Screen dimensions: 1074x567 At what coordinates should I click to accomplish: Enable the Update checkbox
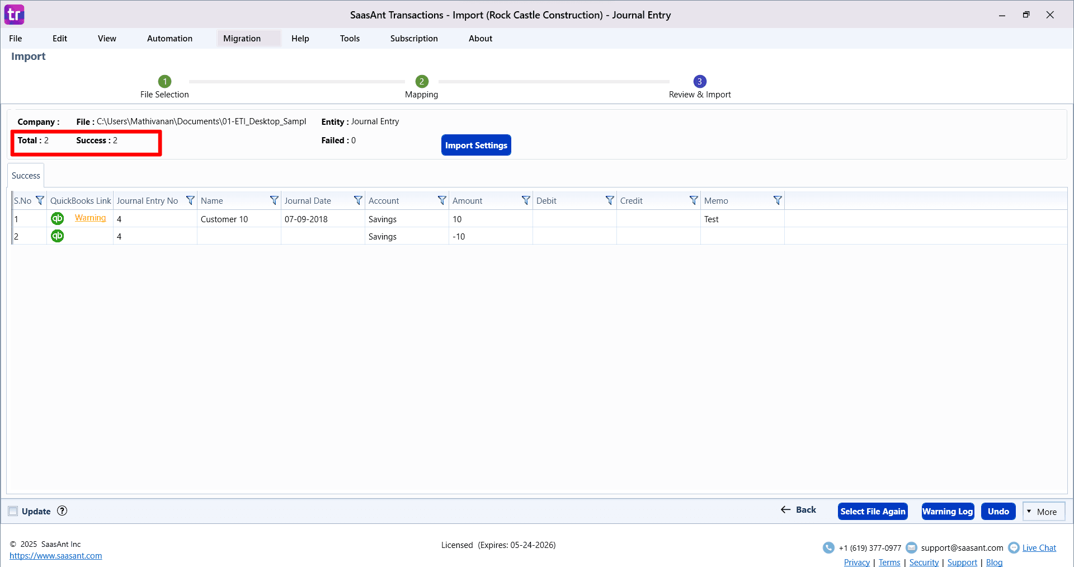tap(13, 511)
